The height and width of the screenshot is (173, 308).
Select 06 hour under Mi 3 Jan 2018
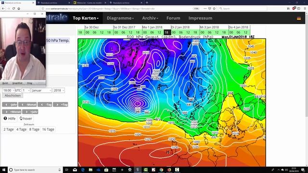pyautogui.click(x=210, y=32)
